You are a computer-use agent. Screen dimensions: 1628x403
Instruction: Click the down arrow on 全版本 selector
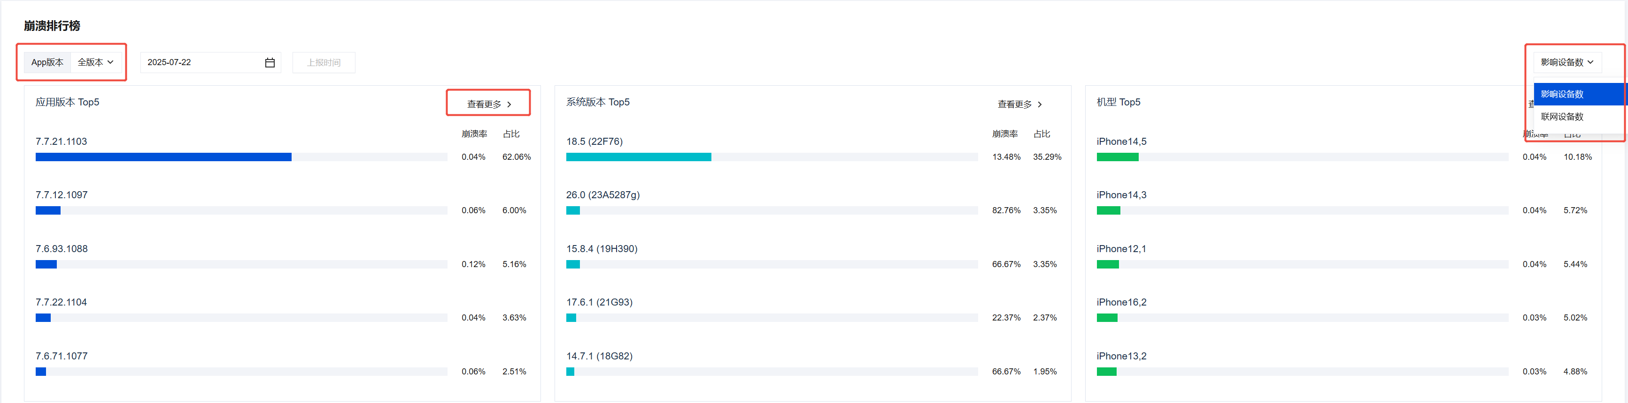click(x=111, y=62)
